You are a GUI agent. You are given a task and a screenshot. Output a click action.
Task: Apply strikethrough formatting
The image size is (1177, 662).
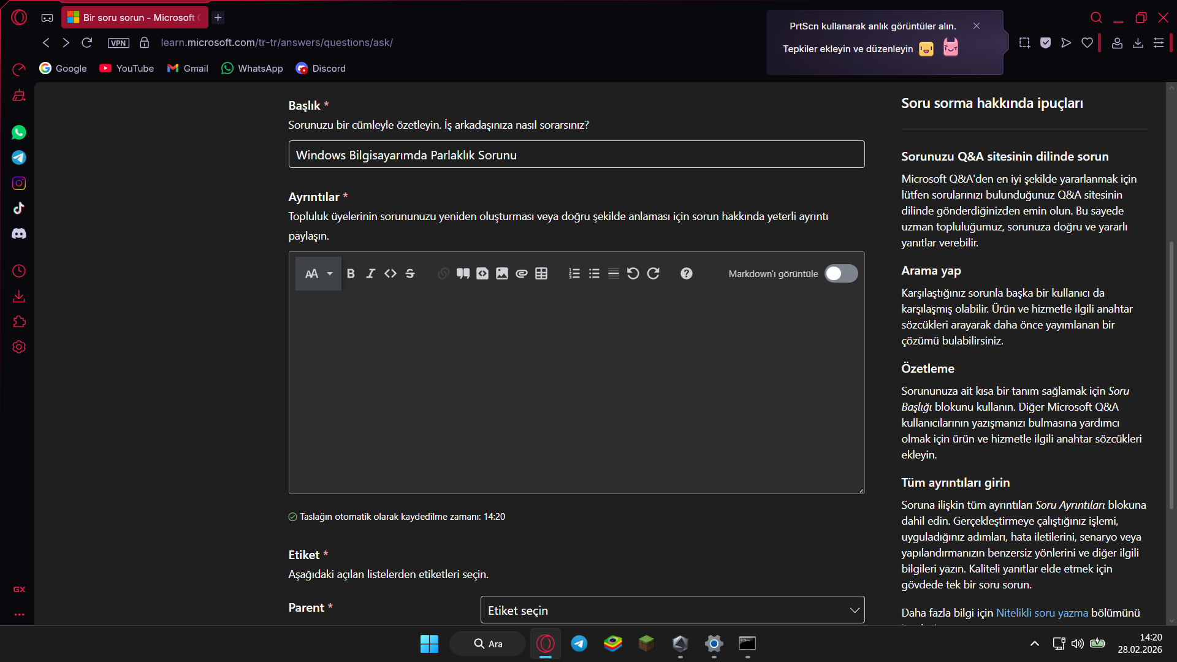tap(410, 273)
